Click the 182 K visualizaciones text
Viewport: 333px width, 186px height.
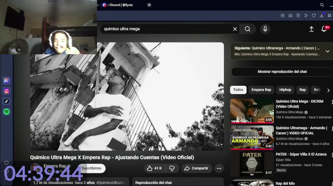[x=291, y=117]
